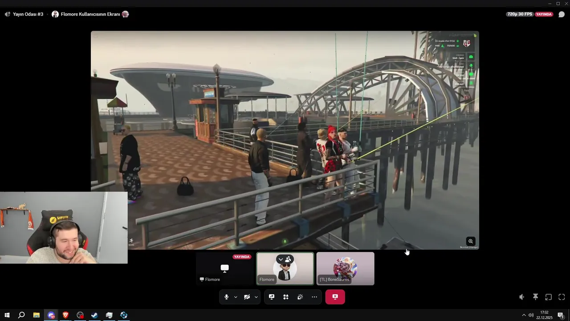Open the Windows notification center
The width and height of the screenshot is (570, 321).
561,315
